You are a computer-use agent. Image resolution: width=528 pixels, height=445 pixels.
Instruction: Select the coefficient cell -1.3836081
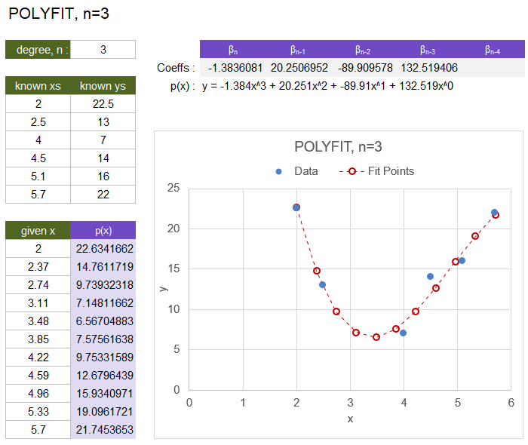(x=233, y=68)
